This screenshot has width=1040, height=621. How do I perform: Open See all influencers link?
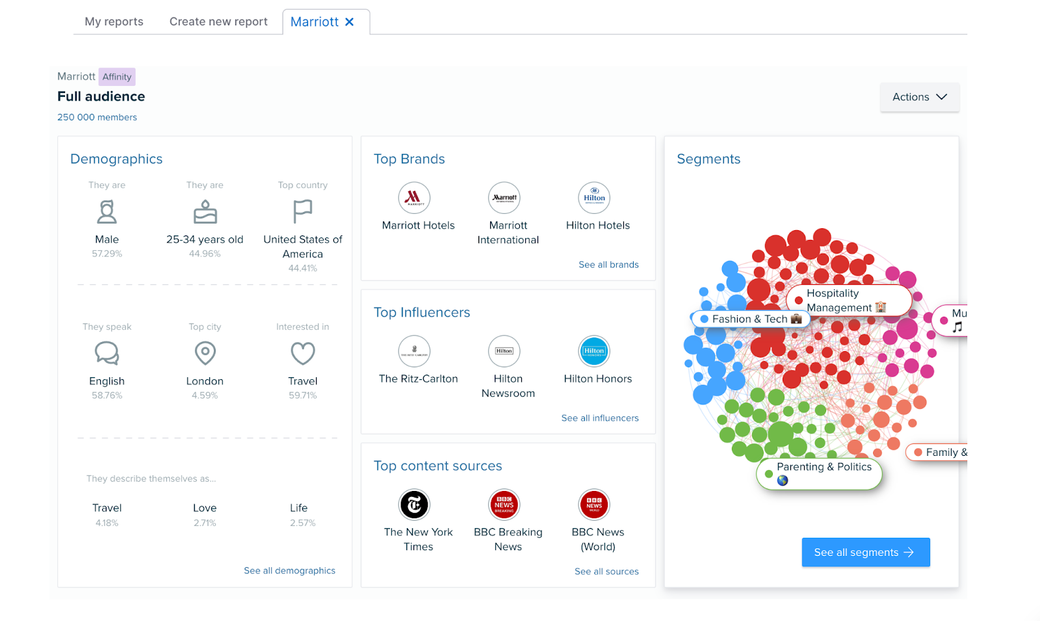pyautogui.click(x=600, y=418)
